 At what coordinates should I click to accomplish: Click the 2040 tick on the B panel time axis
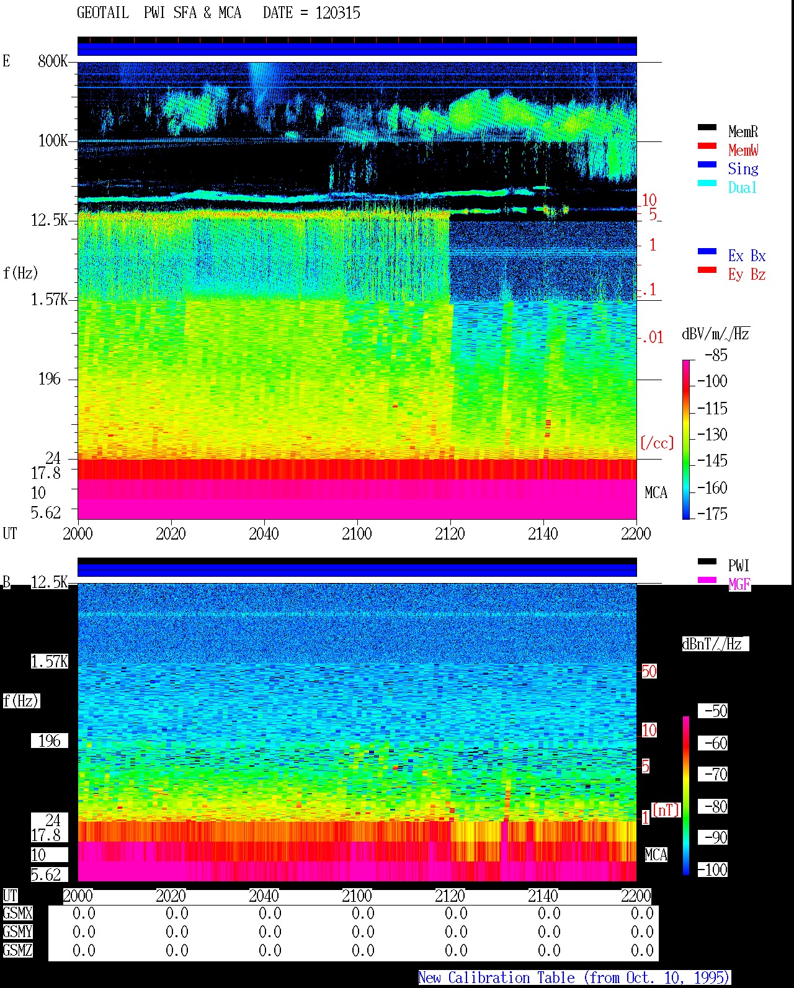point(264,896)
